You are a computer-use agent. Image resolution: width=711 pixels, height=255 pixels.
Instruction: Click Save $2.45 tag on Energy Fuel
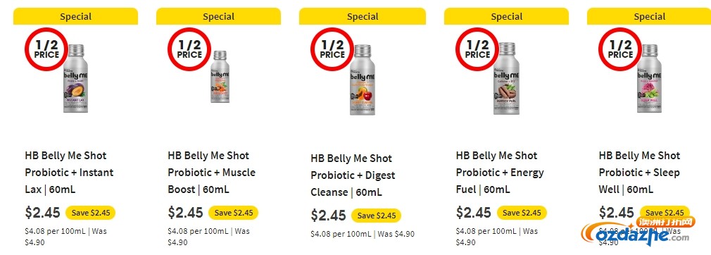(x=522, y=213)
